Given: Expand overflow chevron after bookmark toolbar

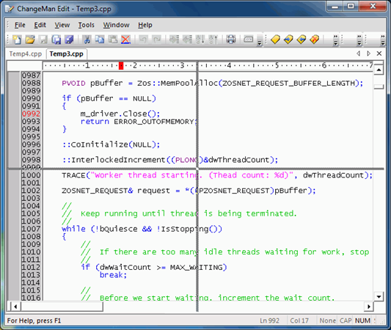Looking at the screenshot, I should (336, 40).
